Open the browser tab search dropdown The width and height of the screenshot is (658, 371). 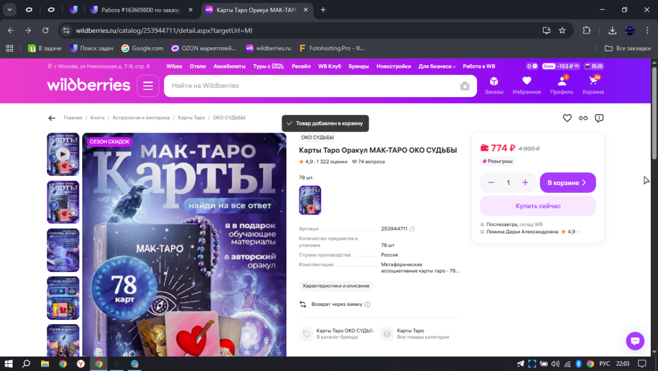(x=10, y=10)
